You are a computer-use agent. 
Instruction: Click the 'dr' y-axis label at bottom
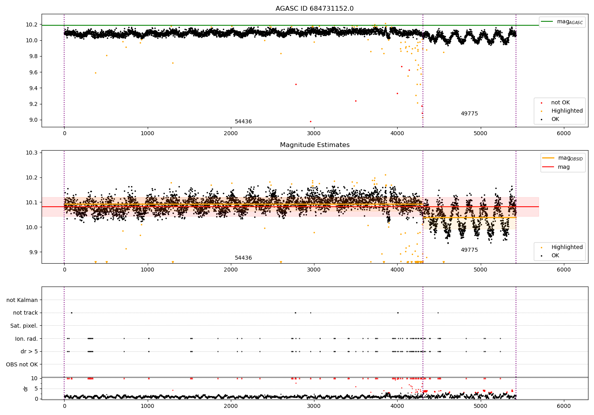tap(26, 389)
